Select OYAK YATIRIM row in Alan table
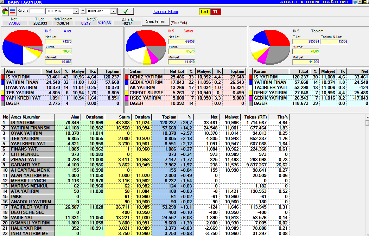369x236 pixels. point(62,88)
